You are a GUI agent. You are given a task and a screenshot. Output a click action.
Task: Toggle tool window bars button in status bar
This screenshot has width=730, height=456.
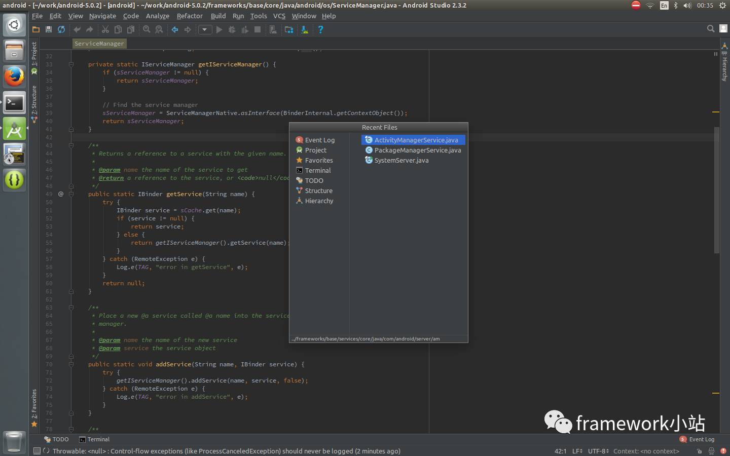(x=36, y=451)
